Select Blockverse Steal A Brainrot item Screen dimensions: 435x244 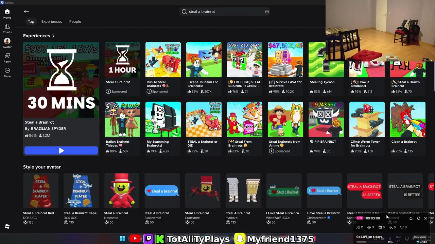click(162, 191)
